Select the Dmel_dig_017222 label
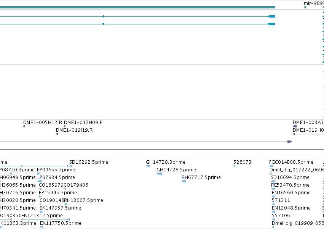Image resolution: width=324 pixels, height=229 pixels. (x=297, y=170)
